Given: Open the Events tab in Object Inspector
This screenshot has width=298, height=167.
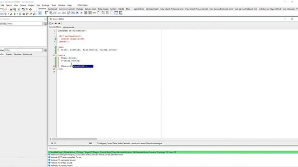Looking at the screenshot, I should (x=9, y=54).
